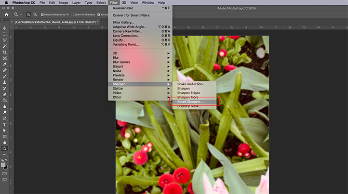Select the Move tool

pyautogui.click(x=5, y=28)
